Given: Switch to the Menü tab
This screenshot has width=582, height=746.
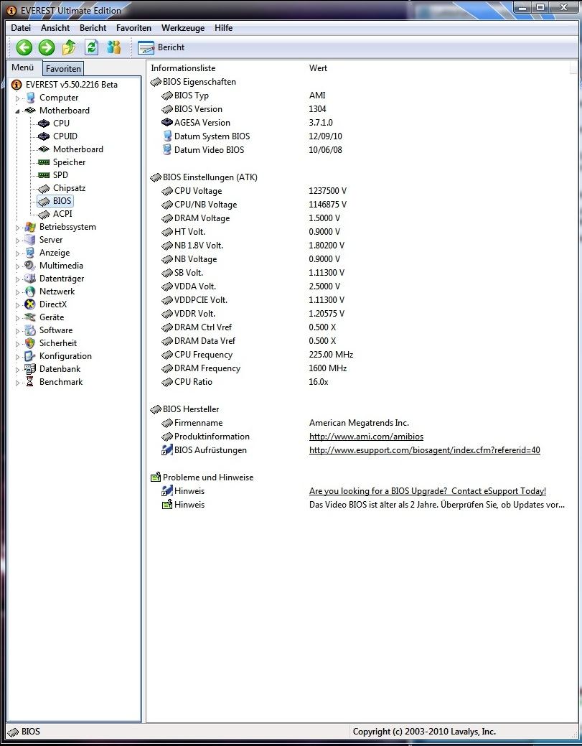Looking at the screenshot, I should pos(23,67).
